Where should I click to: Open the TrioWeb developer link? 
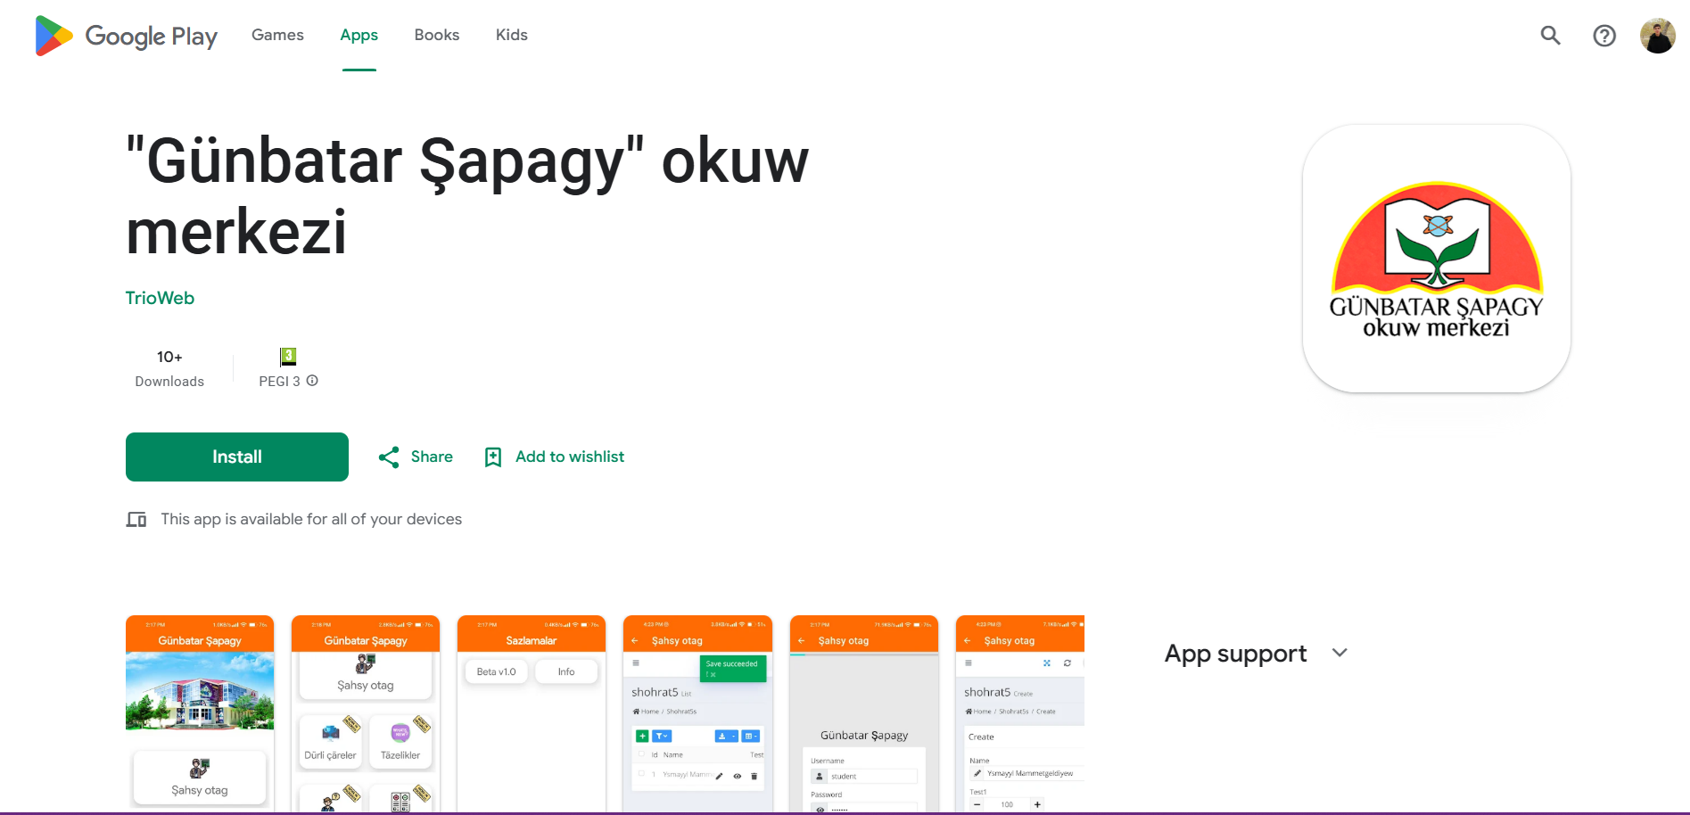coord(160,298)
